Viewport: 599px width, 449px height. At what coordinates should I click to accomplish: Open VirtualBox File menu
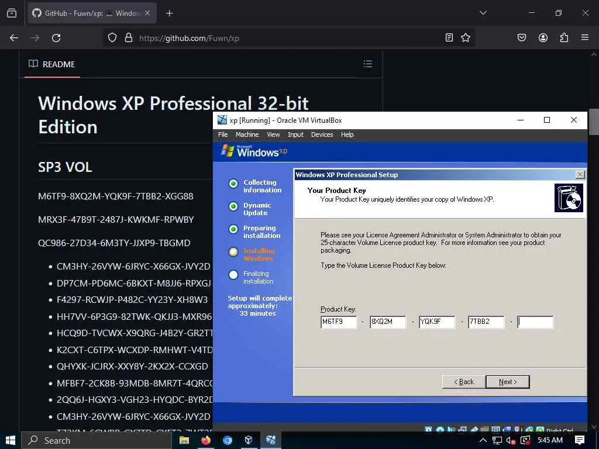coord(223,134)
